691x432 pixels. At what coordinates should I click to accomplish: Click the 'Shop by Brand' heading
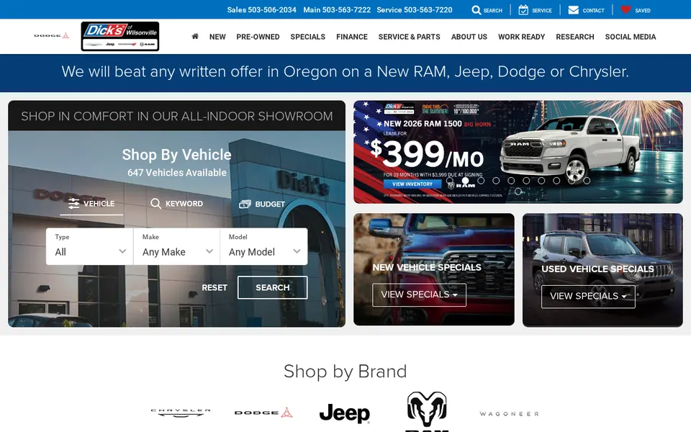tap(345, 372)
